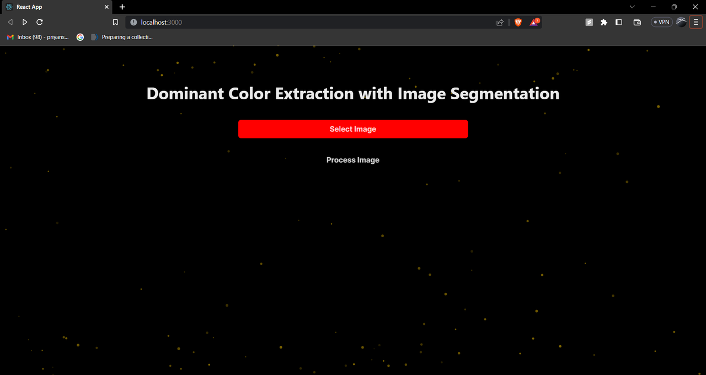Close the React App tab
The height and width of the screenshot is (375, 706).
click(107, 7)
